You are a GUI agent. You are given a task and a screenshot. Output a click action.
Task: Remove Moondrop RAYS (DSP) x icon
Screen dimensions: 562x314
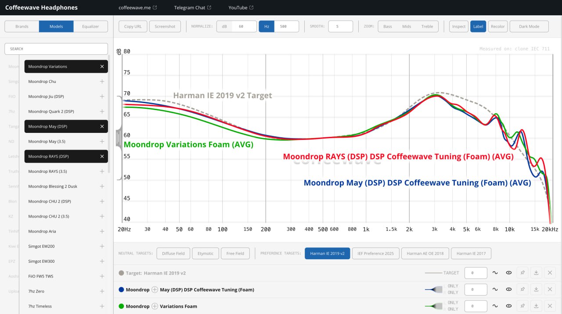pyautogui.click(x=102, y=156)
